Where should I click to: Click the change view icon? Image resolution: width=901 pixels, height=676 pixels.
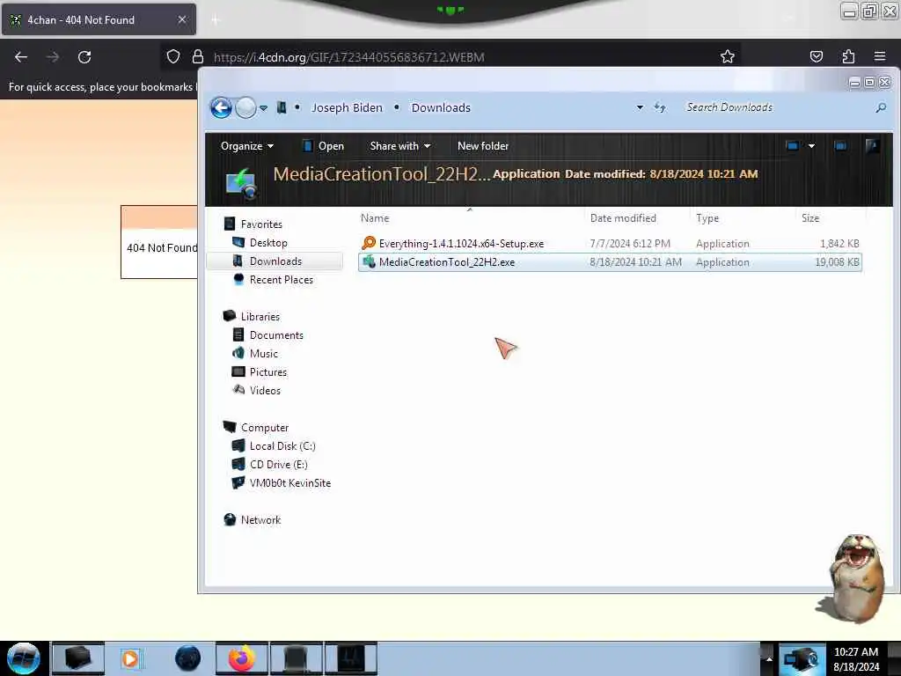coord(793,146)
